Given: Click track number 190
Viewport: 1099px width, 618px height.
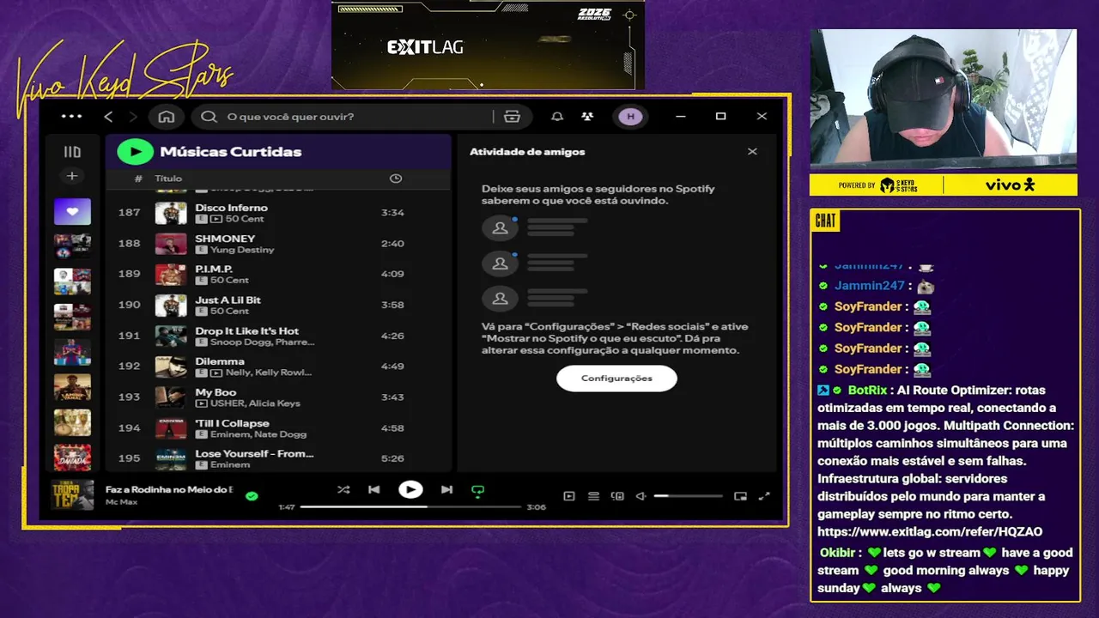Looking at the screenshot, I should pos(129,305).
